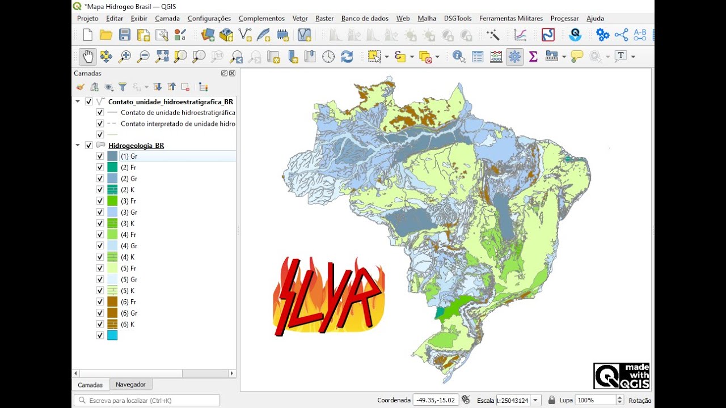Uncheck the (5) Fr legend class
Image resolution: width=726 pixels, height=408 pixels.
pyautogui.click(x=100, y=268)
